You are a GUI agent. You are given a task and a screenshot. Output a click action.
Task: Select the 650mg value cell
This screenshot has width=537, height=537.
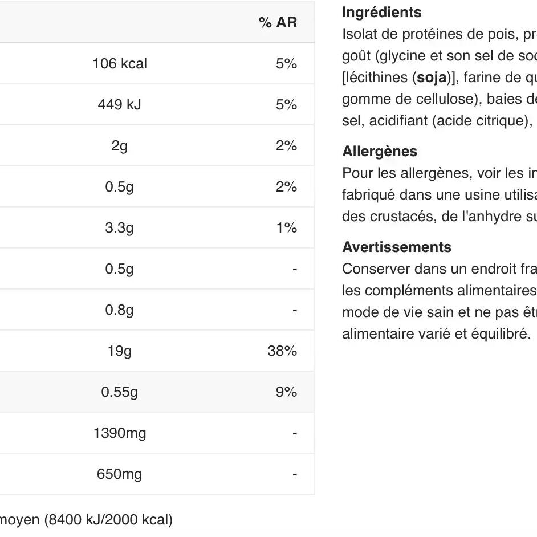[120, 474]
